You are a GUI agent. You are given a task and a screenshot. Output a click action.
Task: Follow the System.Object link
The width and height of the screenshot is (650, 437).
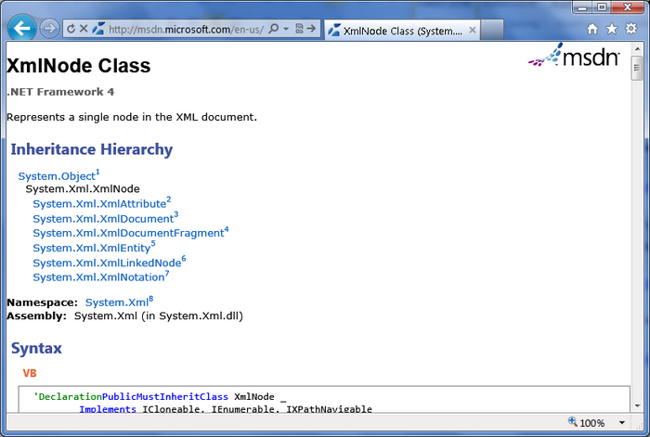[56, 176]
